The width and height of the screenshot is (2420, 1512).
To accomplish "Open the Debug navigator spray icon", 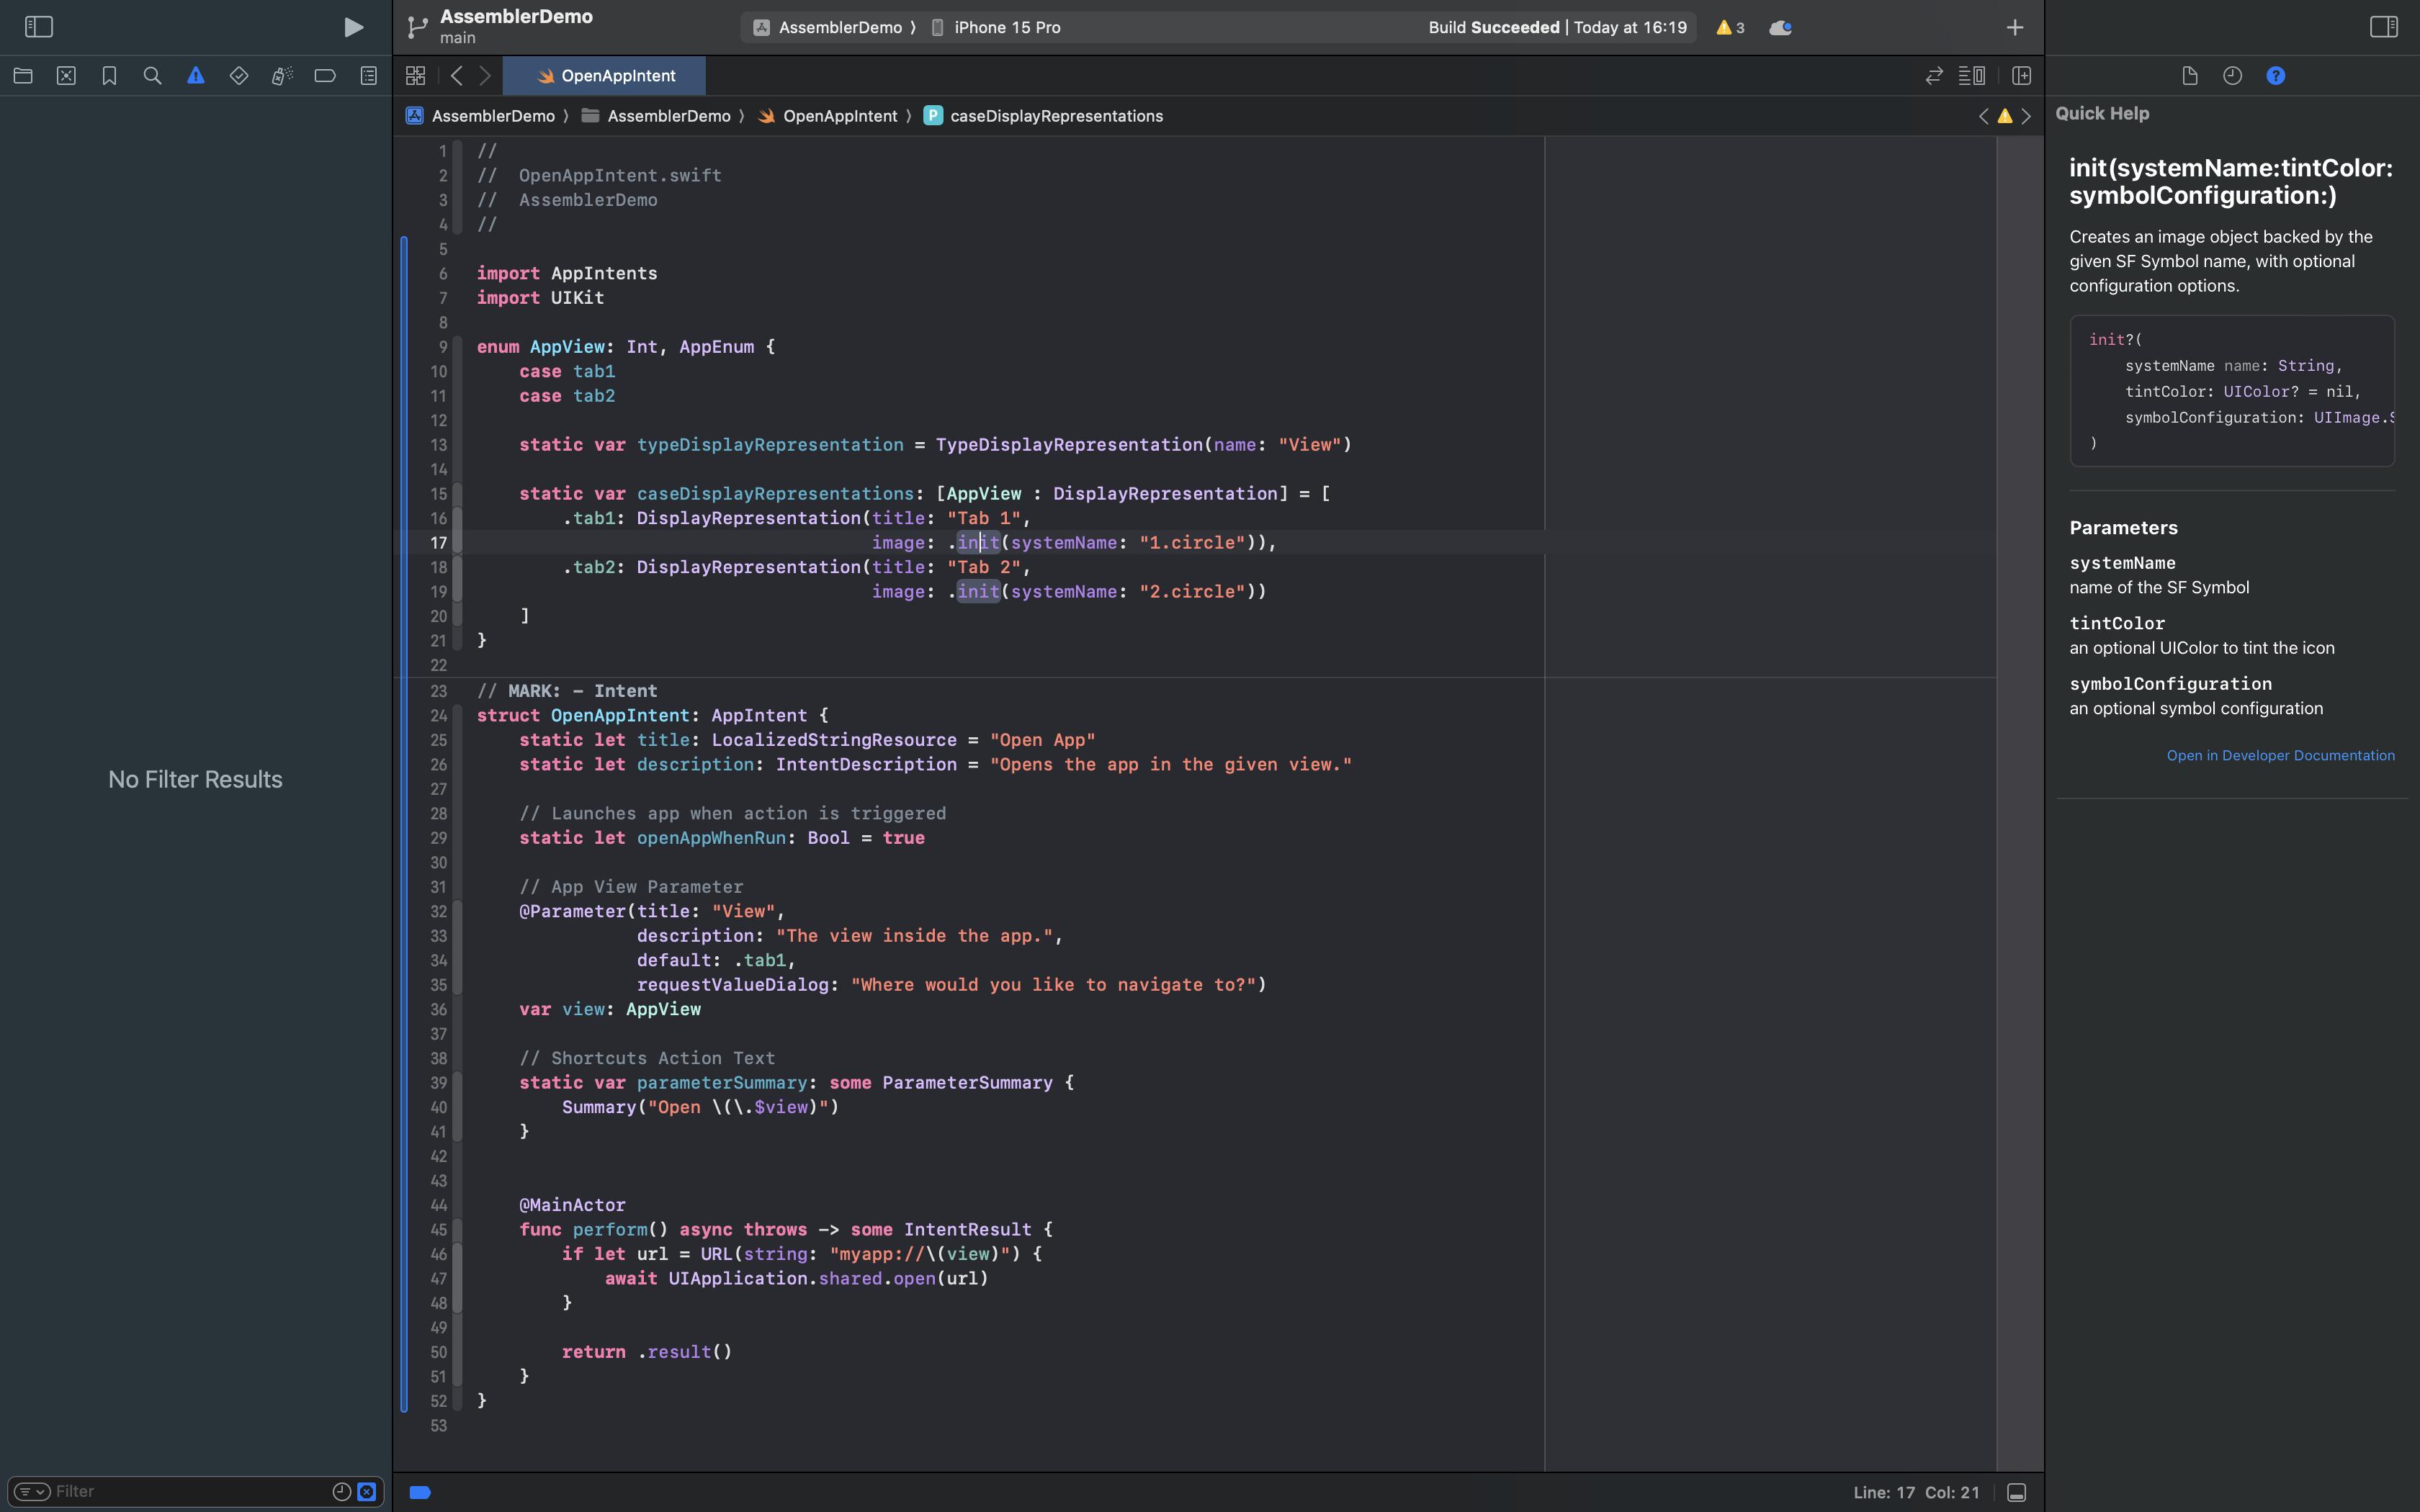I will pos(282,76).
